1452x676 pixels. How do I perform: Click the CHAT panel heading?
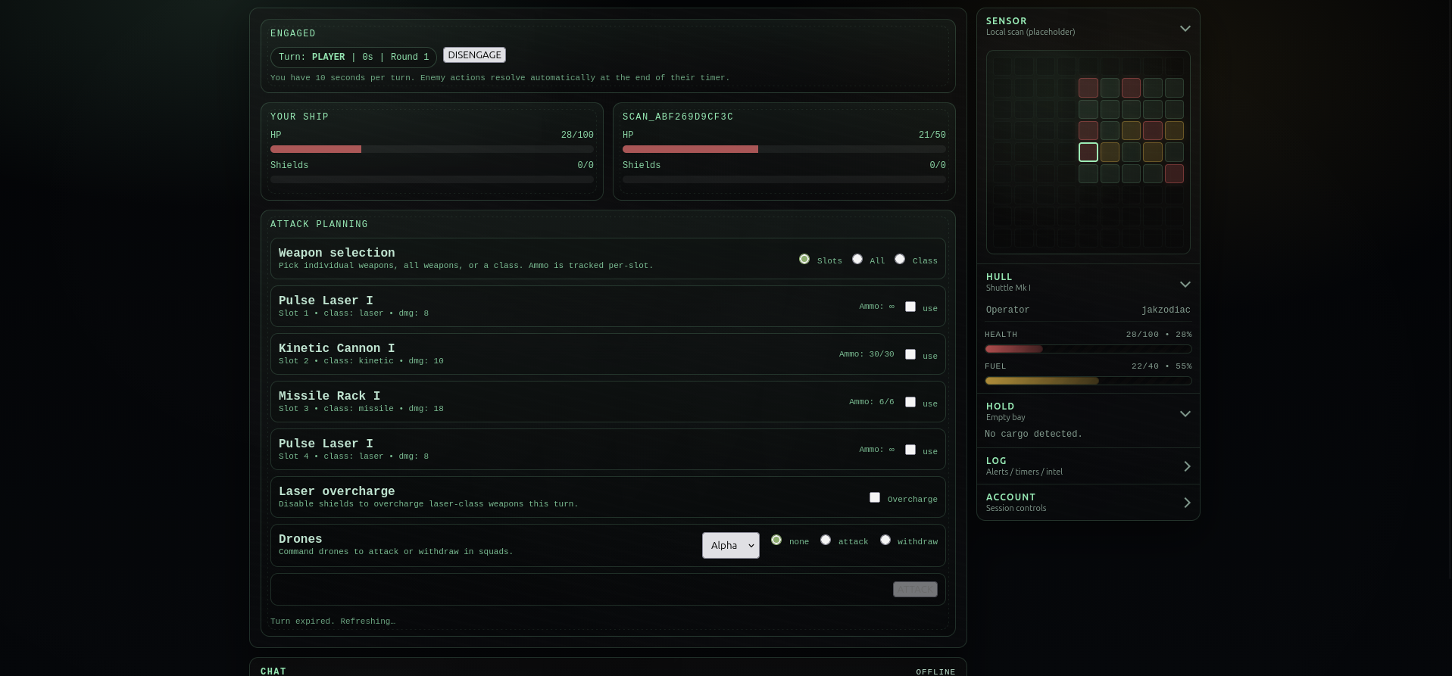pyautogui.click(x=273, y=671)
